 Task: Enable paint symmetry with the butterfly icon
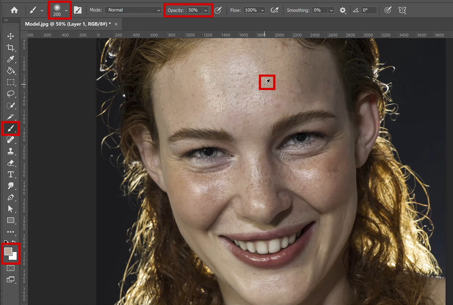(x=402, y=10)
